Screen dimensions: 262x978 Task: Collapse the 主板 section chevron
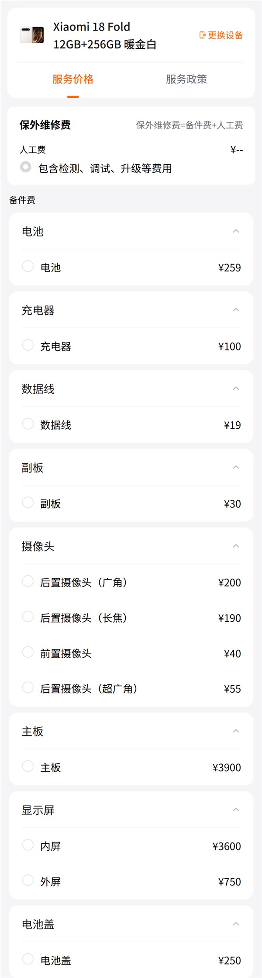point(236,731)
